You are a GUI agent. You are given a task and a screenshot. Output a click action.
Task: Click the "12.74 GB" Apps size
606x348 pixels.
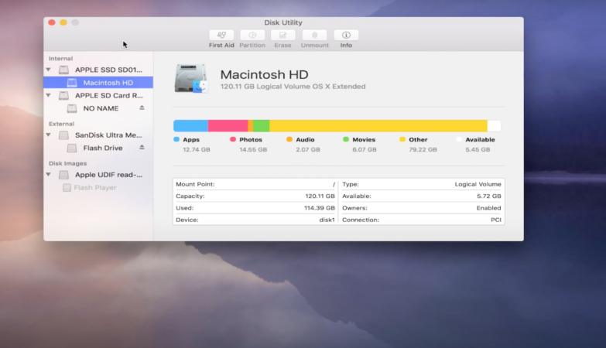(197, 150)
